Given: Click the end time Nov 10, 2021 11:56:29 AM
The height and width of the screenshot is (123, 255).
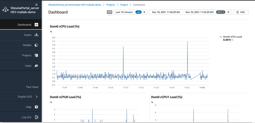Looking at the screenshot, I should [x=200, y=12].
